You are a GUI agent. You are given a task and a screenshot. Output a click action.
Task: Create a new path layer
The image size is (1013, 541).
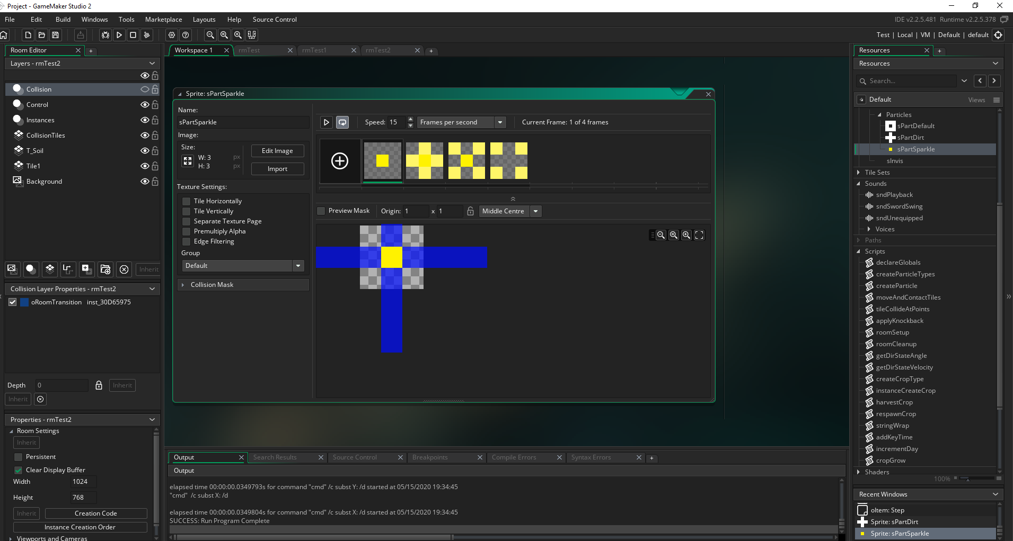click(67, 269)
